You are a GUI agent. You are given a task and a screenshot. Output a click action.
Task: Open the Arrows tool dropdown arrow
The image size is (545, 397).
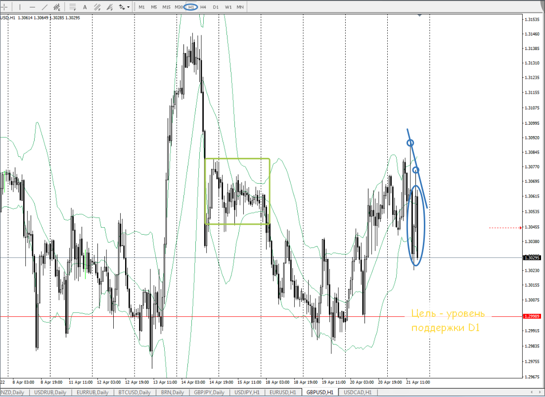pos(128,7)
